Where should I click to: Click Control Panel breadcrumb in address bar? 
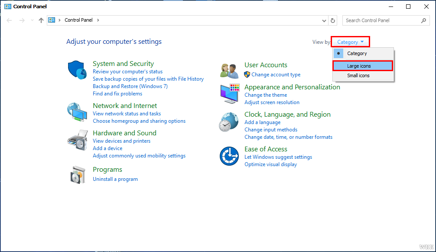78,20
